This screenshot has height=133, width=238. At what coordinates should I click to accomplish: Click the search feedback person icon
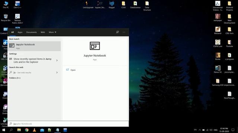118,32
